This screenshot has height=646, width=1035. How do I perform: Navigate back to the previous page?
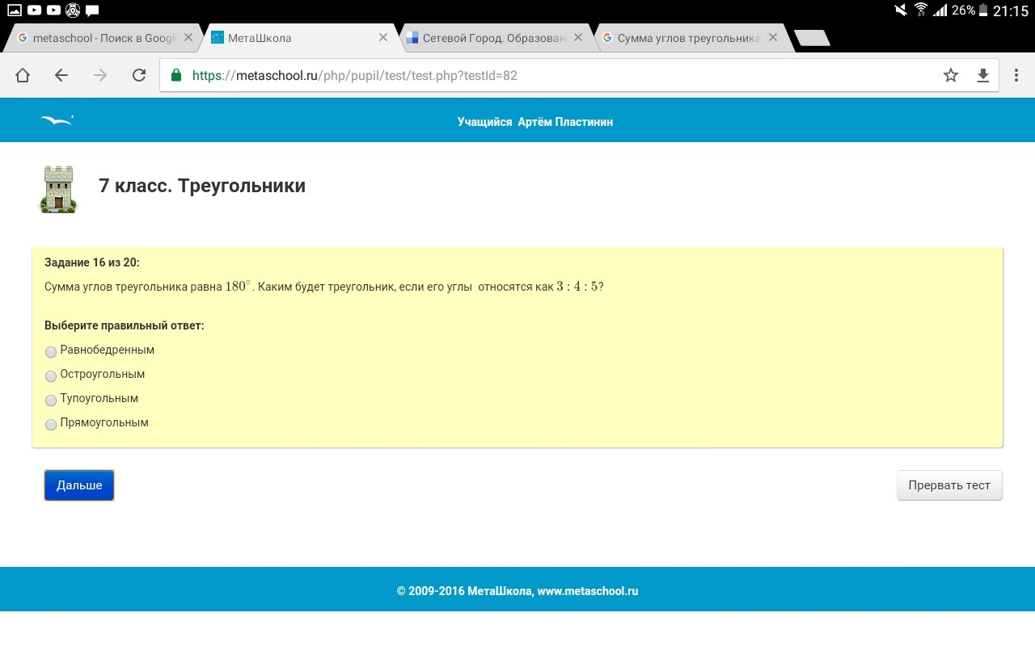(61, 75)
